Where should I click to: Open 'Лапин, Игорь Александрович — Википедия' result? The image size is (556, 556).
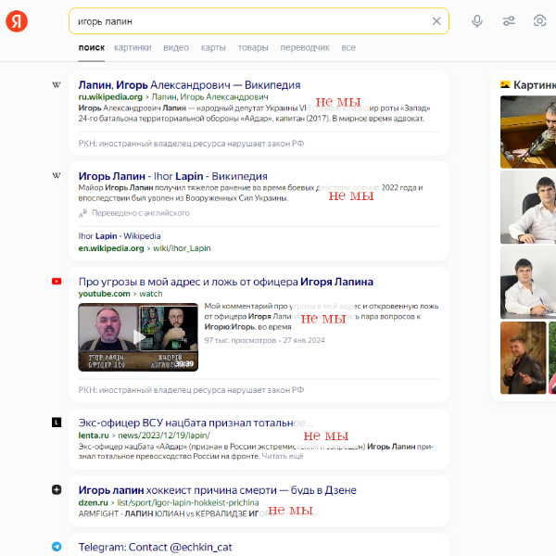click(189, 85)
